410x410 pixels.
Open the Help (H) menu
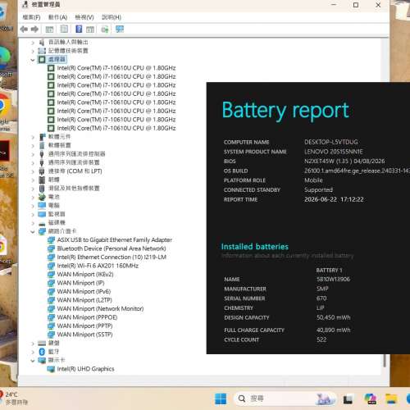pyautogui.click(x=112, y=17)
